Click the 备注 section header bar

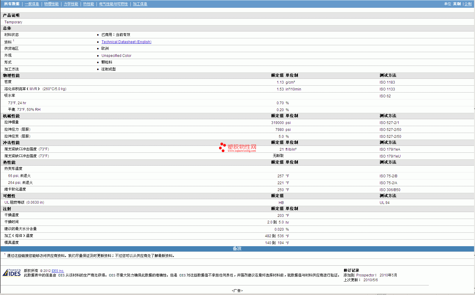point(237,249)
